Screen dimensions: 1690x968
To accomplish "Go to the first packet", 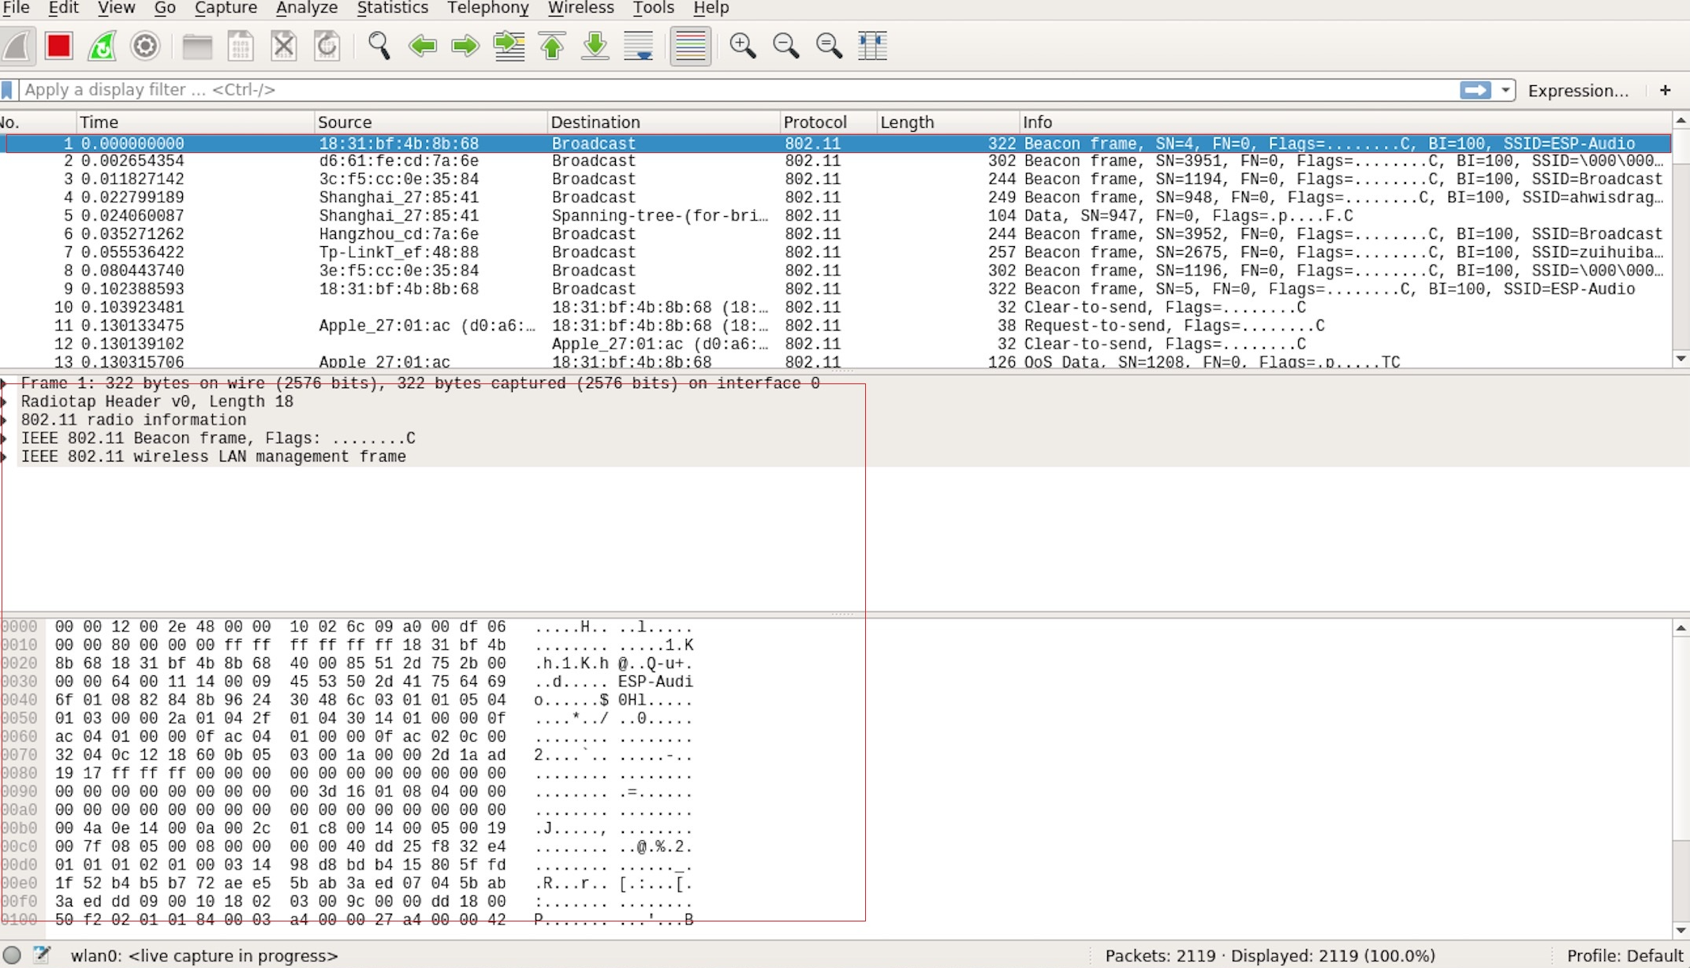I will (x=552, y=46).
